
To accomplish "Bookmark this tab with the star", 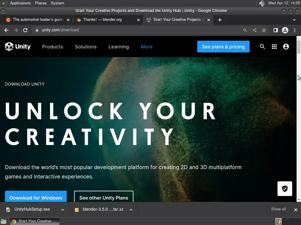I will click(x=264, y=30).
